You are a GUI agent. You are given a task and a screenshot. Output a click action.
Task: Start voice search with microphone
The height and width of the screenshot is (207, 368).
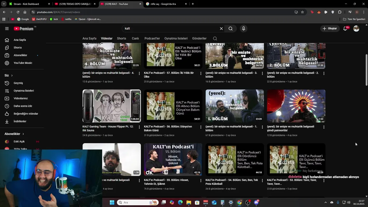click(x=244, y=28)
